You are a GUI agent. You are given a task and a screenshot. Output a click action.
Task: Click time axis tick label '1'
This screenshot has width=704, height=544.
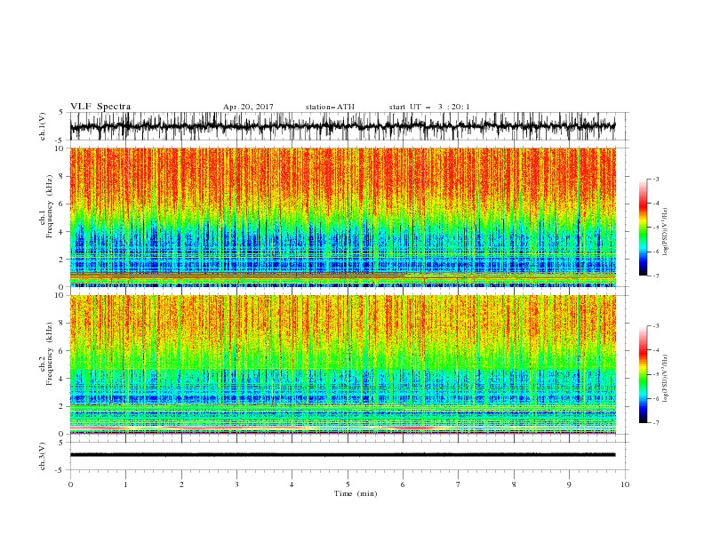coord(125,484)
